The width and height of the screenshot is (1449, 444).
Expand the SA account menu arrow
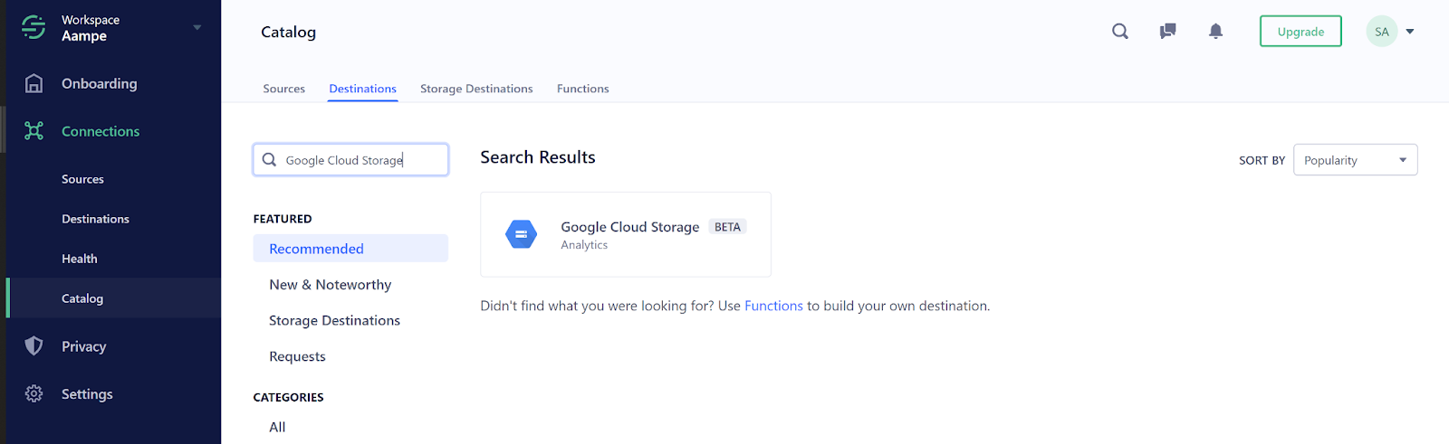(x=1410, y=32)
